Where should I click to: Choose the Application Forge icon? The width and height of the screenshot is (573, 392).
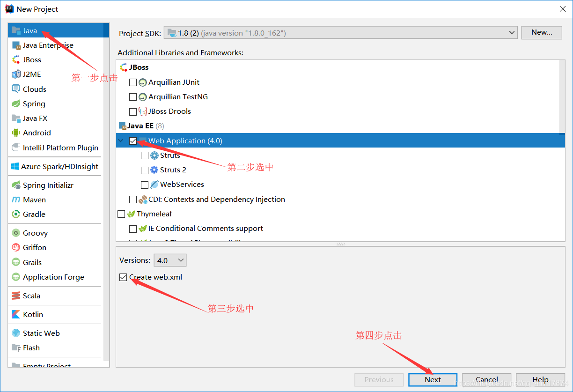(16, 277)
